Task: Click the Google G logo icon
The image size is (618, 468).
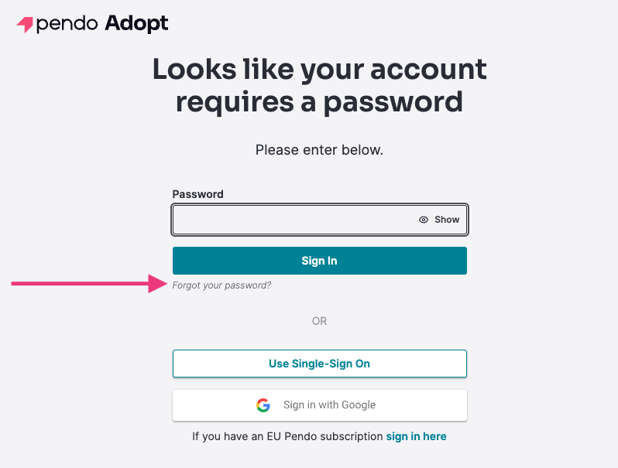Action: coord(263,405)
